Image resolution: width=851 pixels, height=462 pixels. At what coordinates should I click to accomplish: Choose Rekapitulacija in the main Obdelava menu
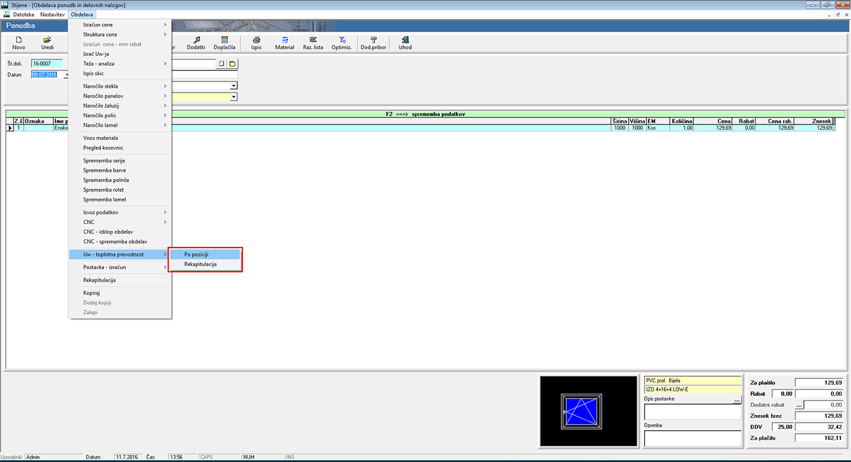[x=120, y=280]
